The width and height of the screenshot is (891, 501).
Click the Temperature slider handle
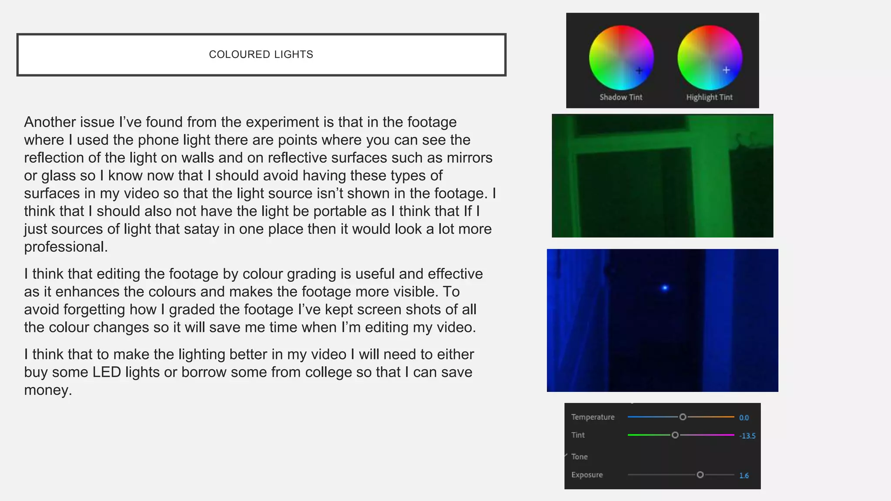tap(683, 417)
